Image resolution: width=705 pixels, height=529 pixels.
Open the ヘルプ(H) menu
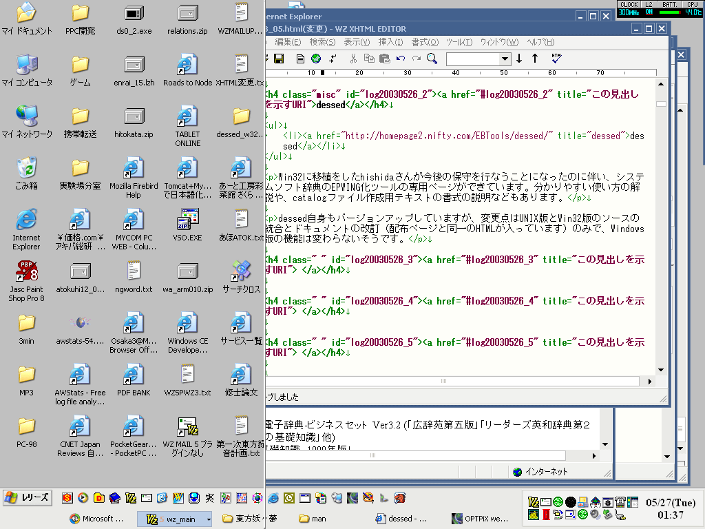(540, 42)
